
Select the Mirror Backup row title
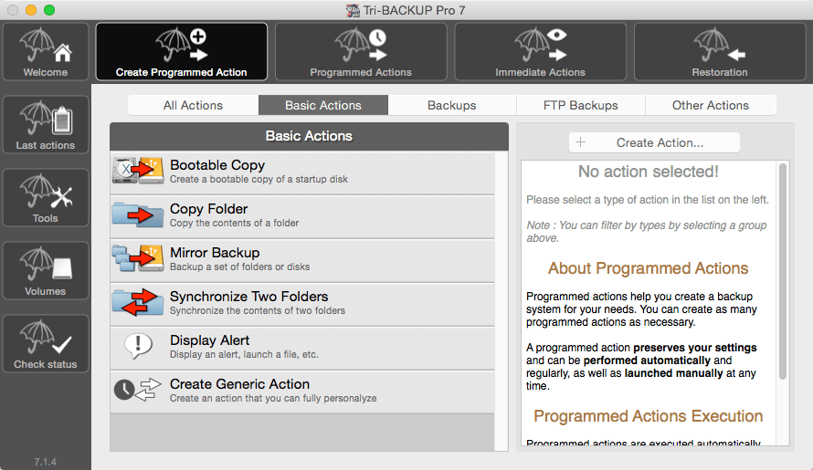coord(215,253)
